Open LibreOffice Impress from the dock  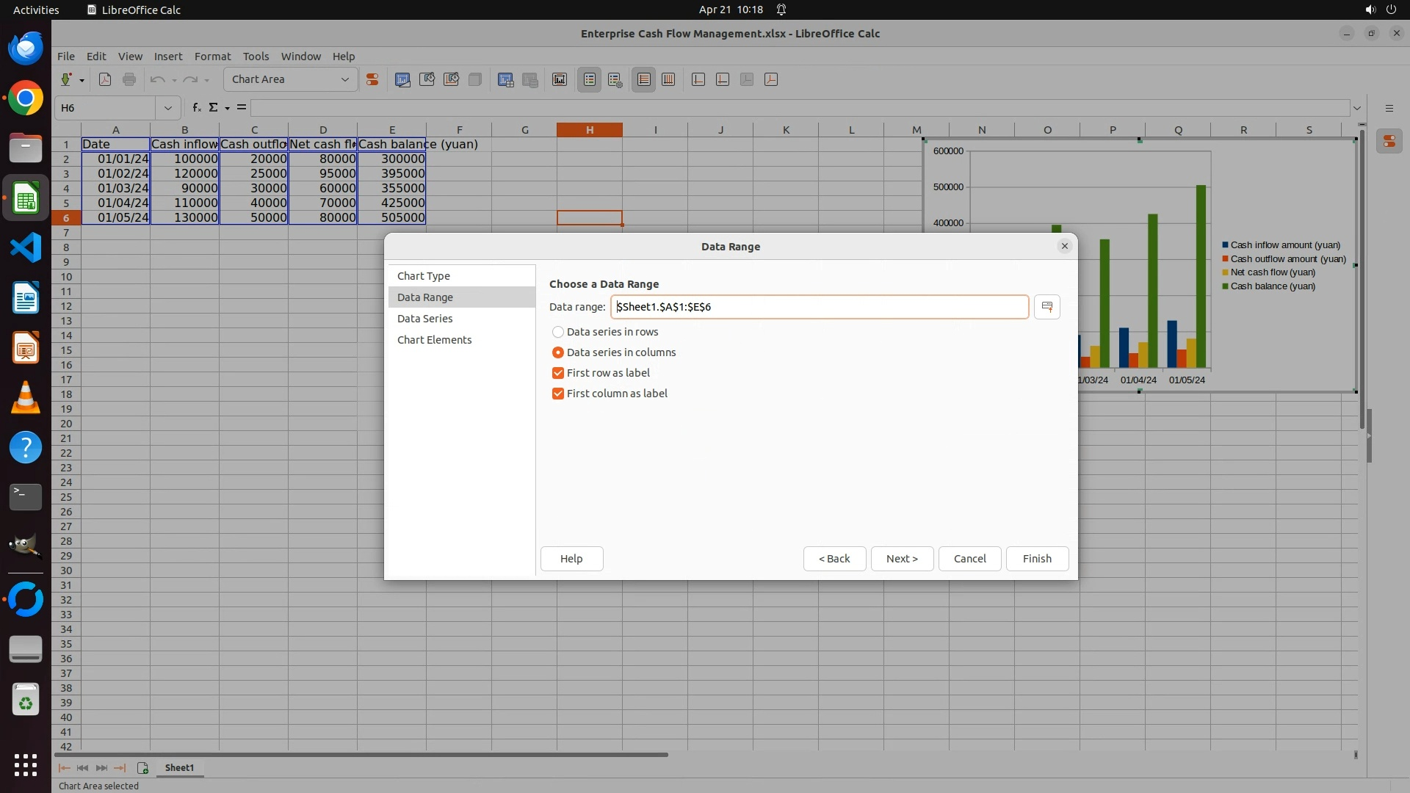(x=26, y=347)
